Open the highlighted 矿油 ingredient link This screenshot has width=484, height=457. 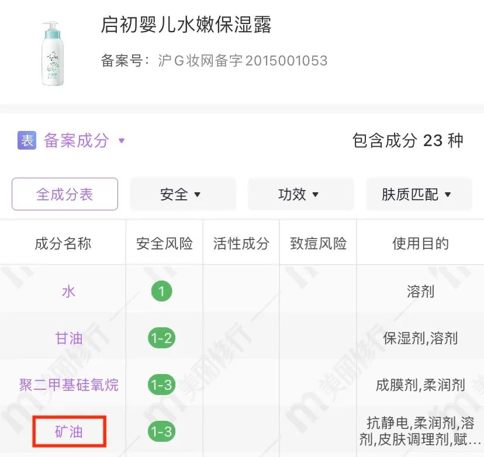69,432
